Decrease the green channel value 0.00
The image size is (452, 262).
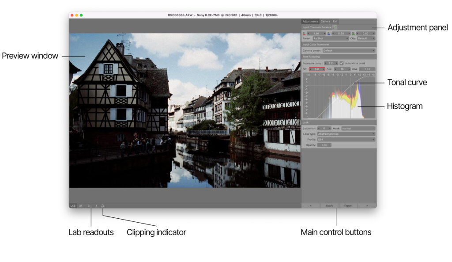click(x=358, y=34)
